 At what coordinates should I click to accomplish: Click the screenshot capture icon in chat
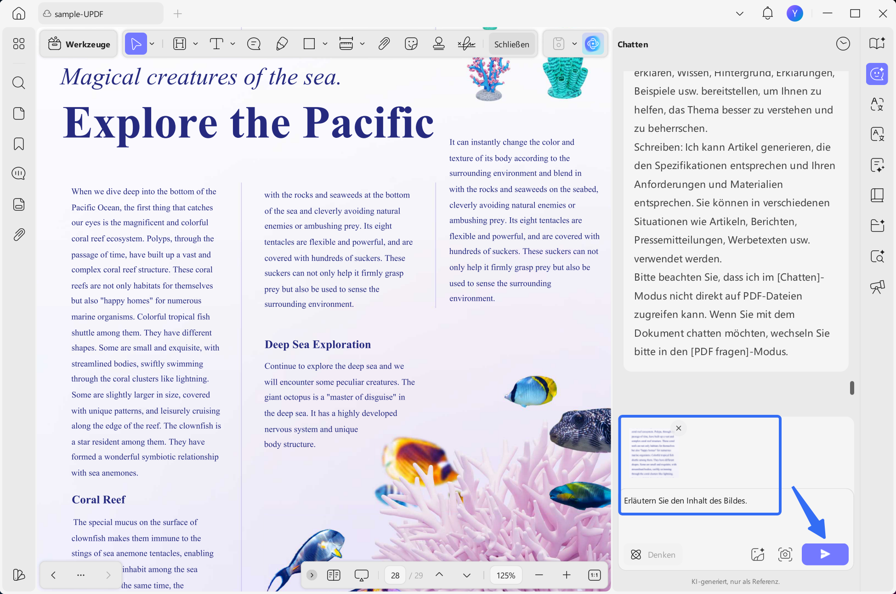785,554
